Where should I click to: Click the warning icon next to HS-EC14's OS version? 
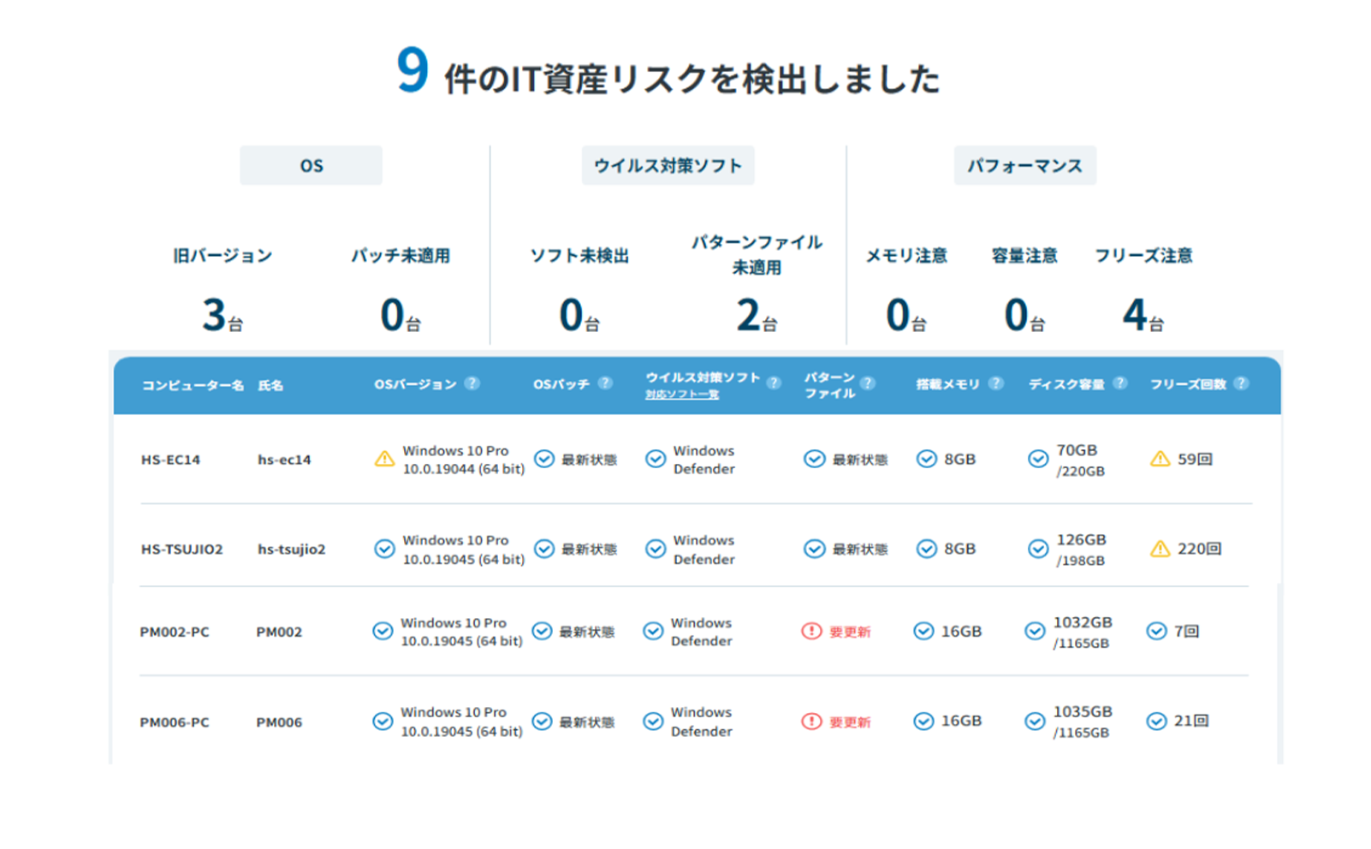(x=383, y=459)
